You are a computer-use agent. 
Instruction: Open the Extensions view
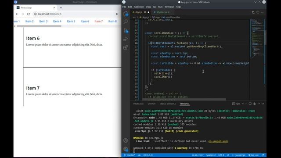coord(126,47)
